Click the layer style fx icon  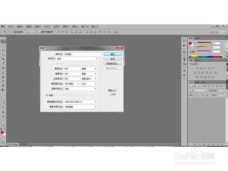pyautogui.click(x=200, y=144)
